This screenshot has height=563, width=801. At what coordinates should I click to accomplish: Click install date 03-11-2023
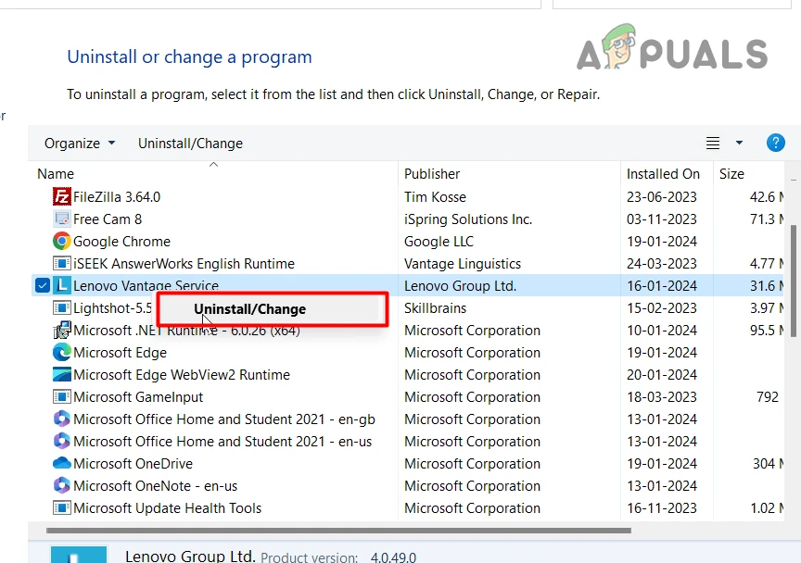(662, 219)
